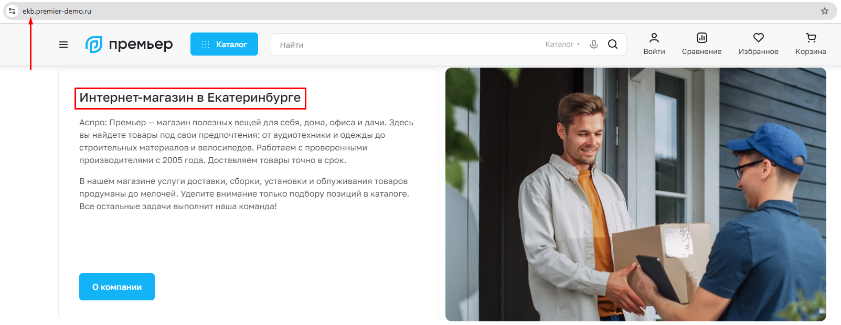
Task: Open Сравнение comparison page
Action: [x=701, y=44]
